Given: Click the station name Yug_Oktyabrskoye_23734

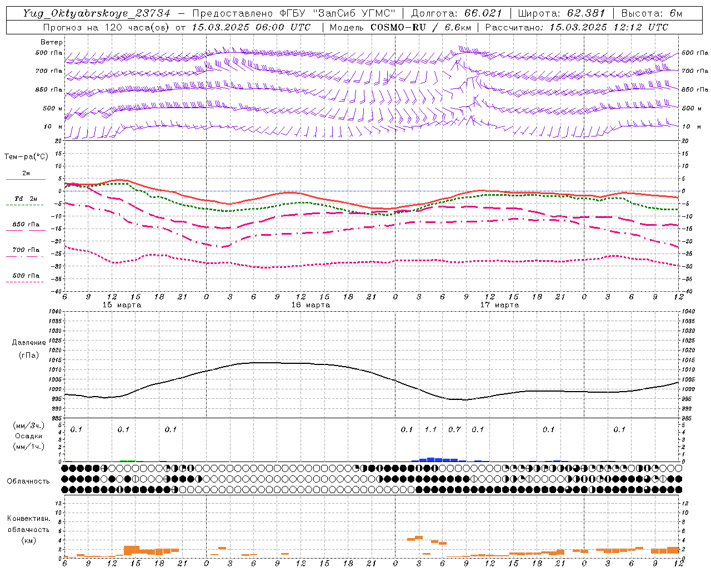Looking at the screenshot, I should [x=96, y=13].
